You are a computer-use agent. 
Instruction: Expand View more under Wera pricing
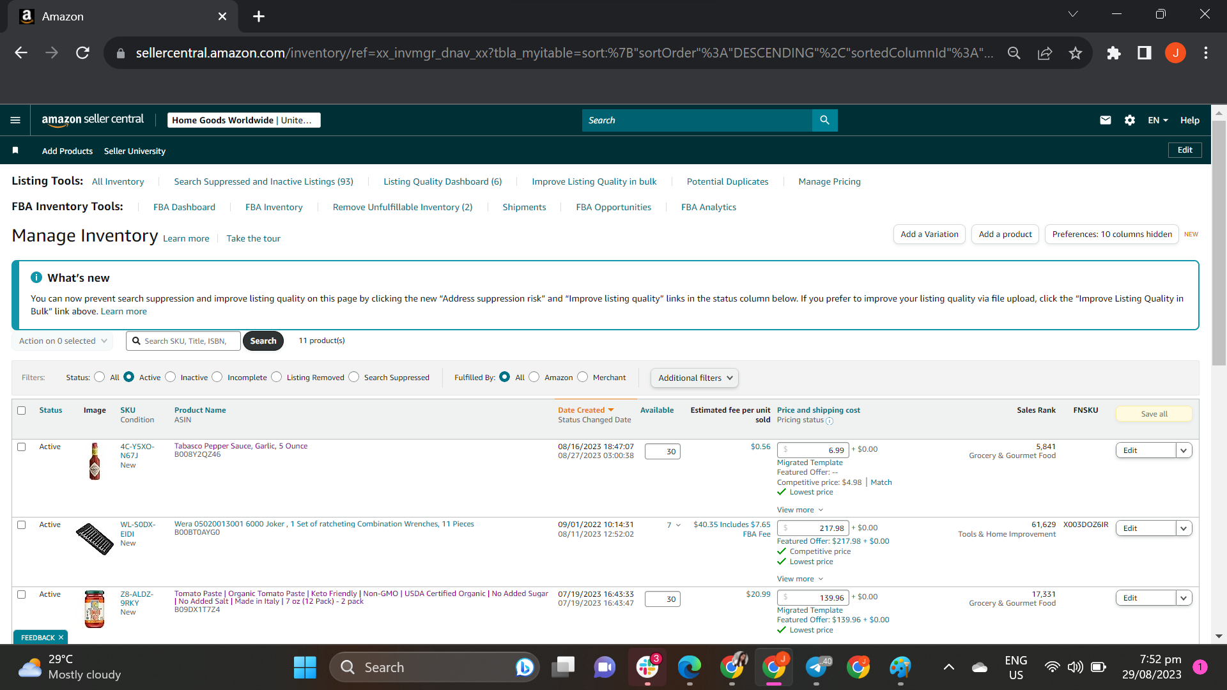click(x=800, y=579)
